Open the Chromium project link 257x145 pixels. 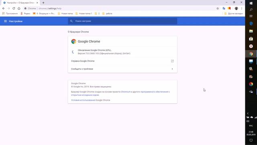click(x=126, y=92)
